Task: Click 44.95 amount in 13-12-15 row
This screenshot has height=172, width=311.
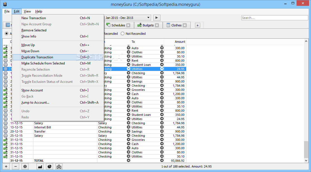Action: tap(181, 127)
